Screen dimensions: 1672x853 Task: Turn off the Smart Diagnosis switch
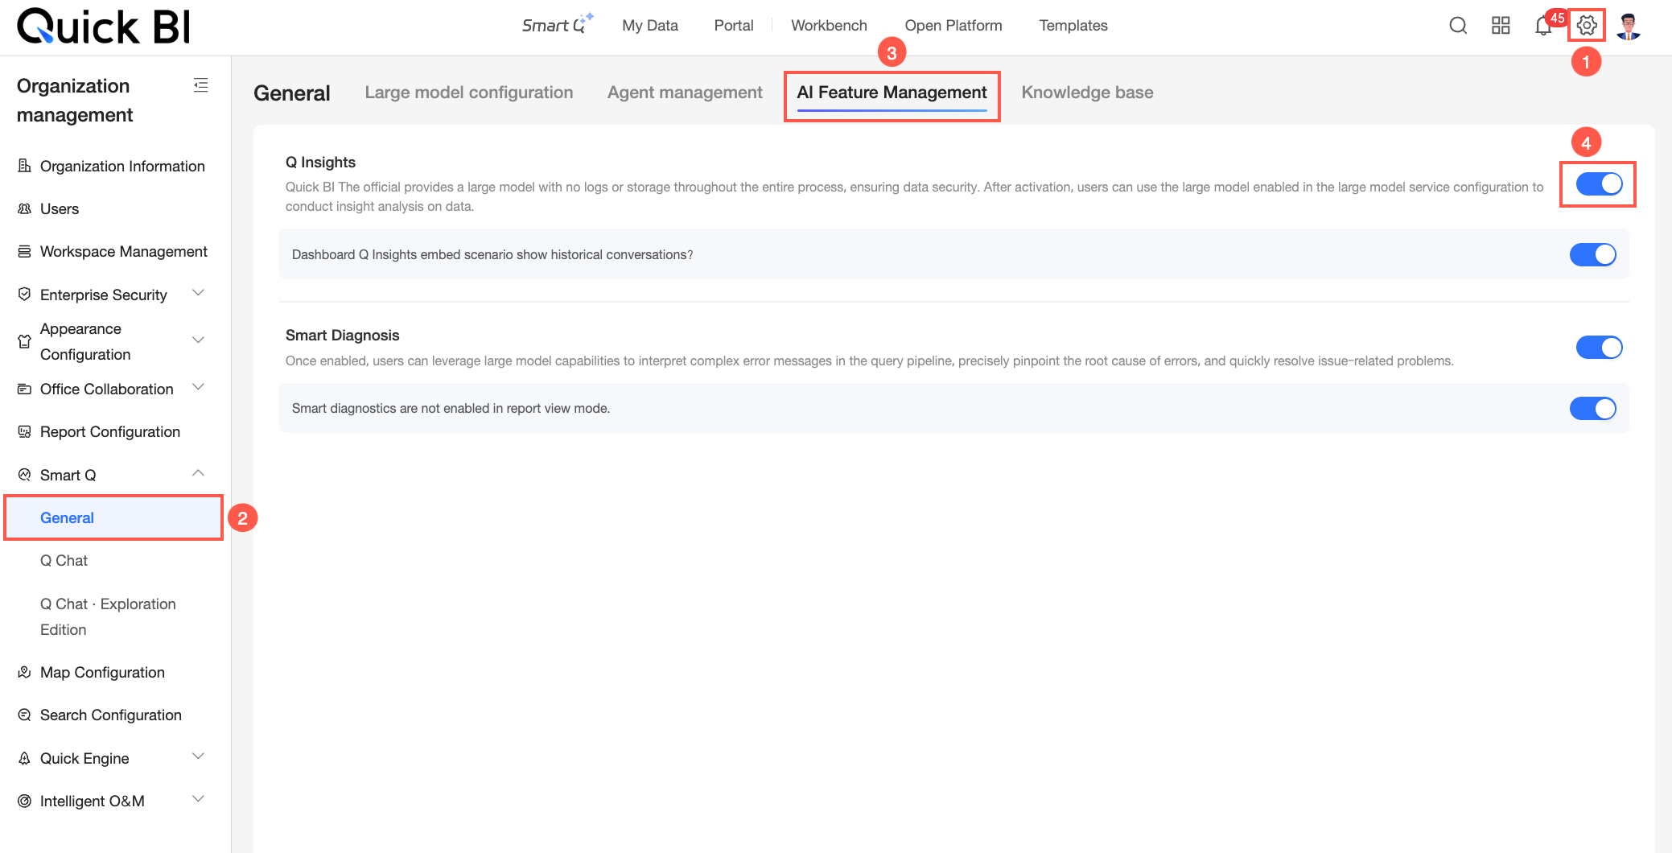pyautogui.click(x=1599, y=347)
